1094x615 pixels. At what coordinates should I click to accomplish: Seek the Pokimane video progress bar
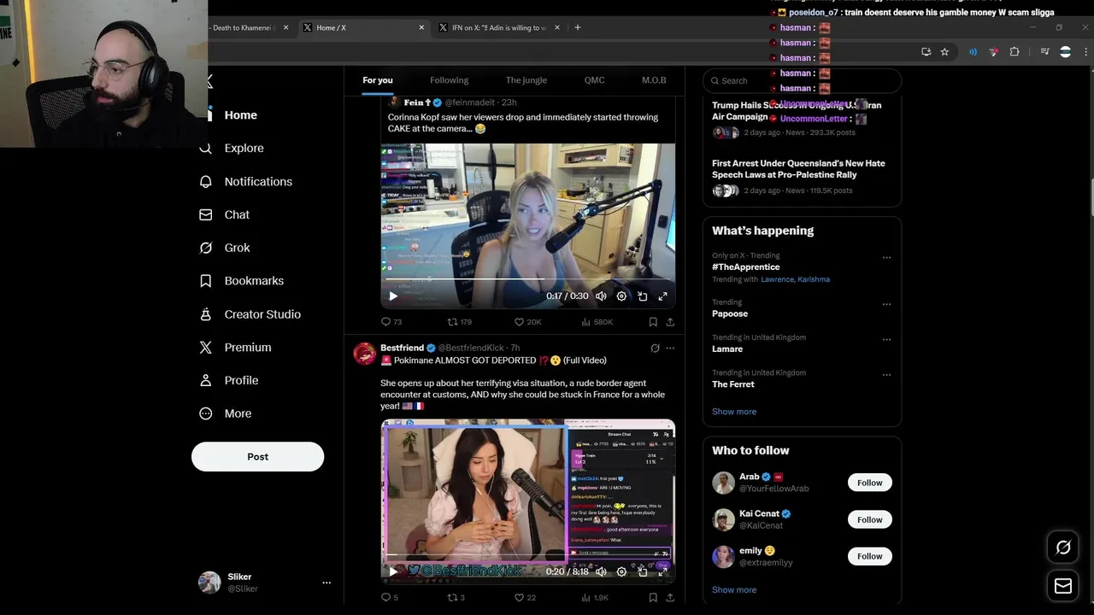click(x=527, y=554)
